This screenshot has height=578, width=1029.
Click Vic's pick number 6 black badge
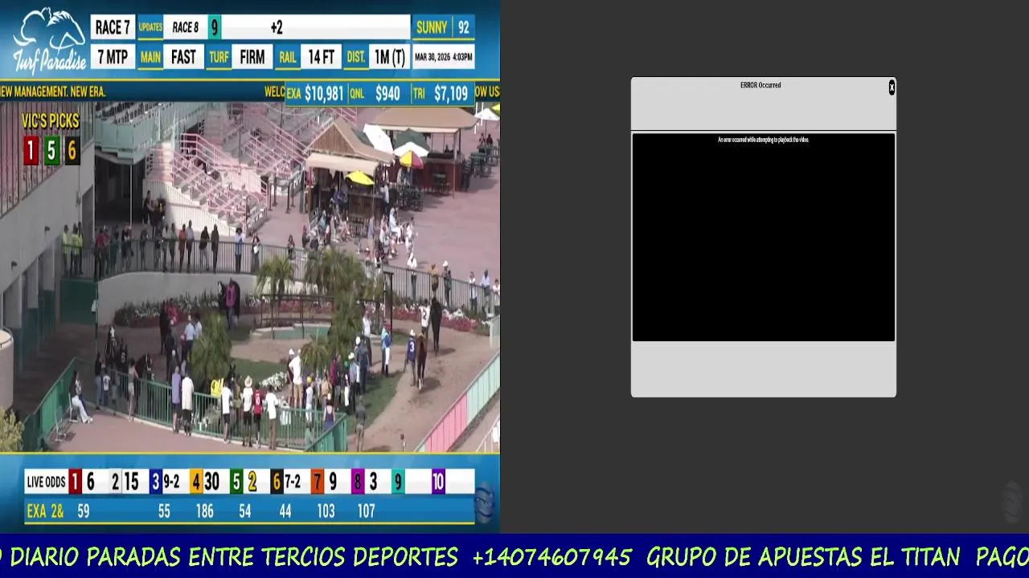click(72, 150)
